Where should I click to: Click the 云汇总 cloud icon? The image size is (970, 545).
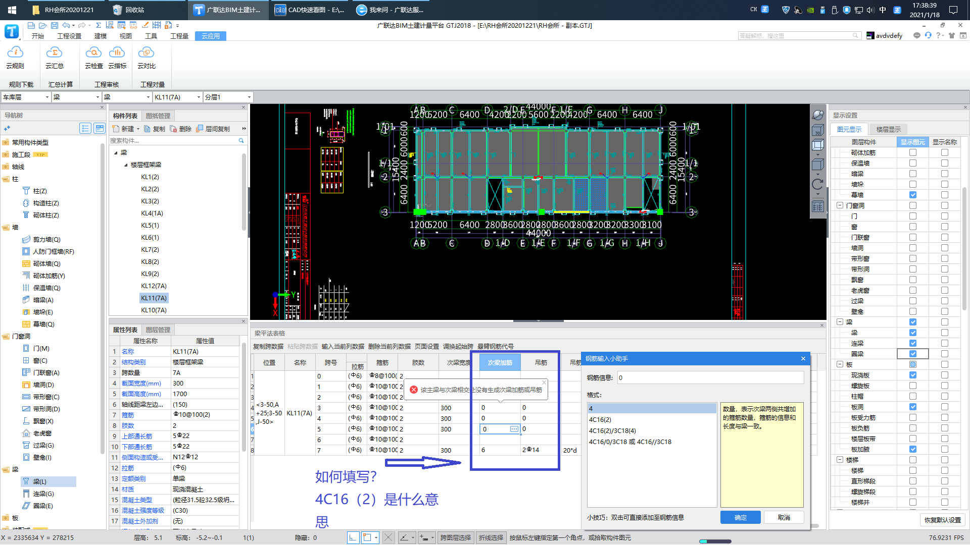[54, 52]
